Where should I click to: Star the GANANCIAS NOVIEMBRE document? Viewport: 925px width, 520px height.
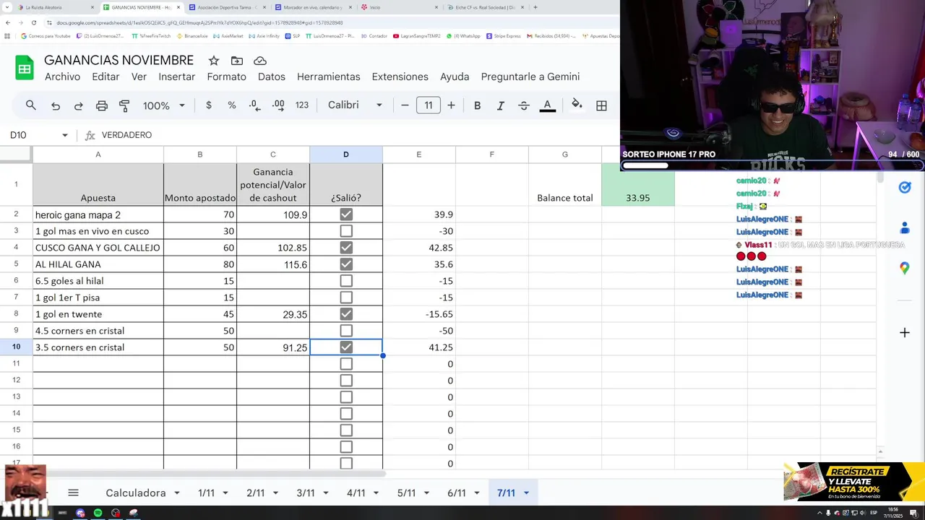point(213,61)
